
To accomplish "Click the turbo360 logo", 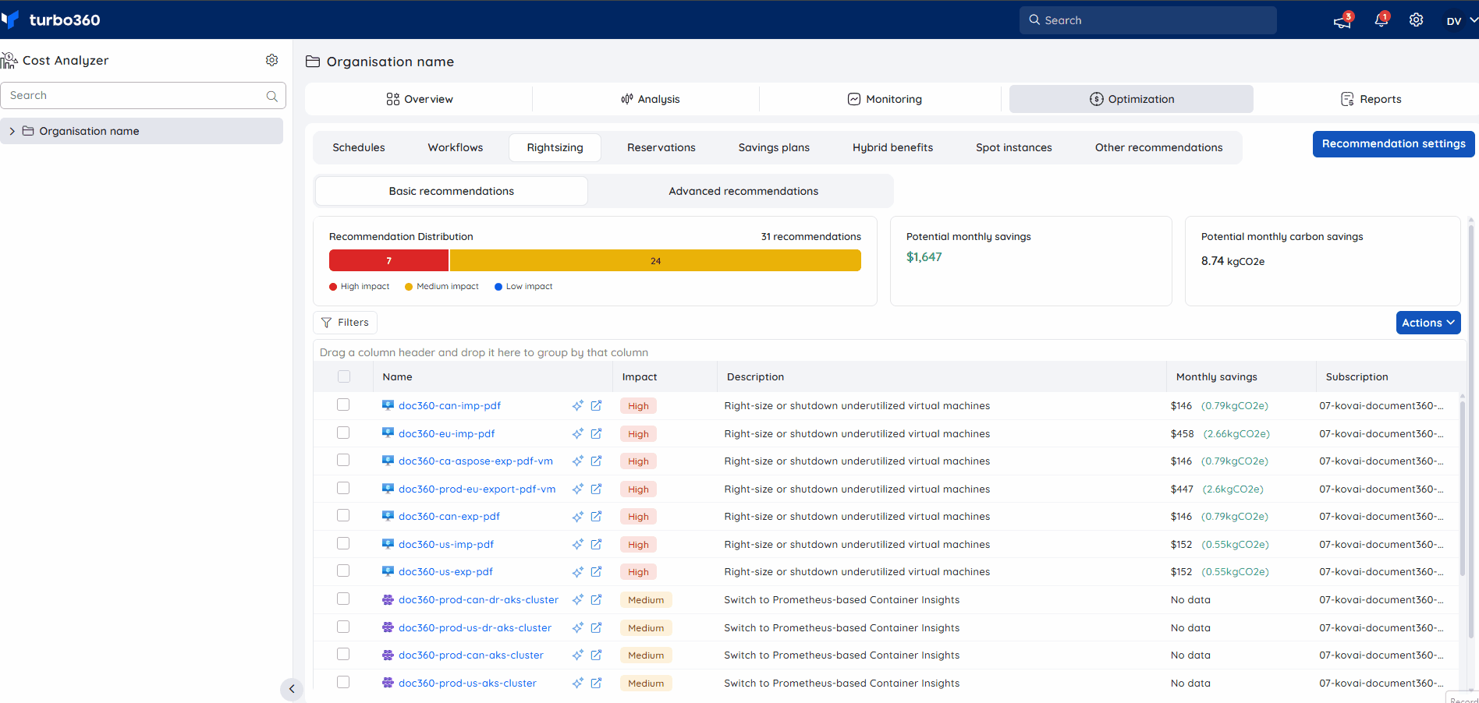I will click(51, 19).
